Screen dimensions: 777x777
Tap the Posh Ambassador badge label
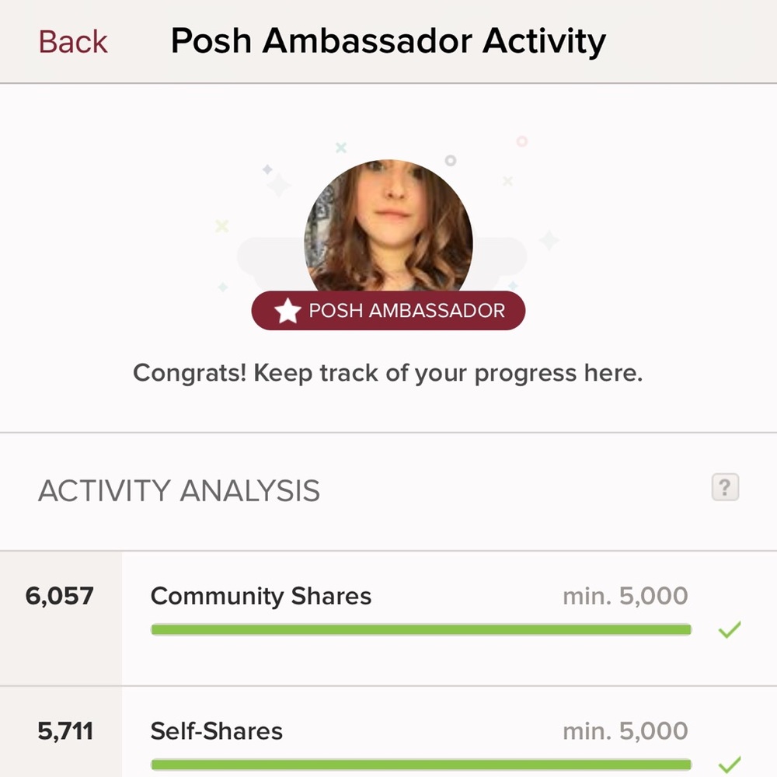[x=388, y=311]
